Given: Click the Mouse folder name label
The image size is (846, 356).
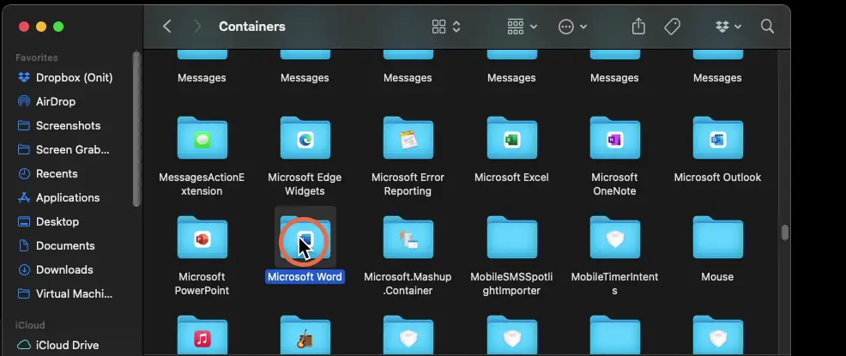Looking at the screenshot, I should click(717, 277).
